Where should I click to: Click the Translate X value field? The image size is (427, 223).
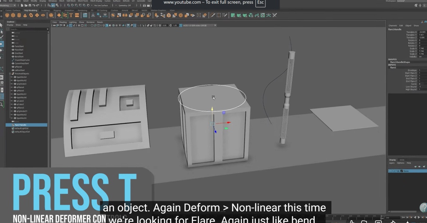(x=422, y=32)
